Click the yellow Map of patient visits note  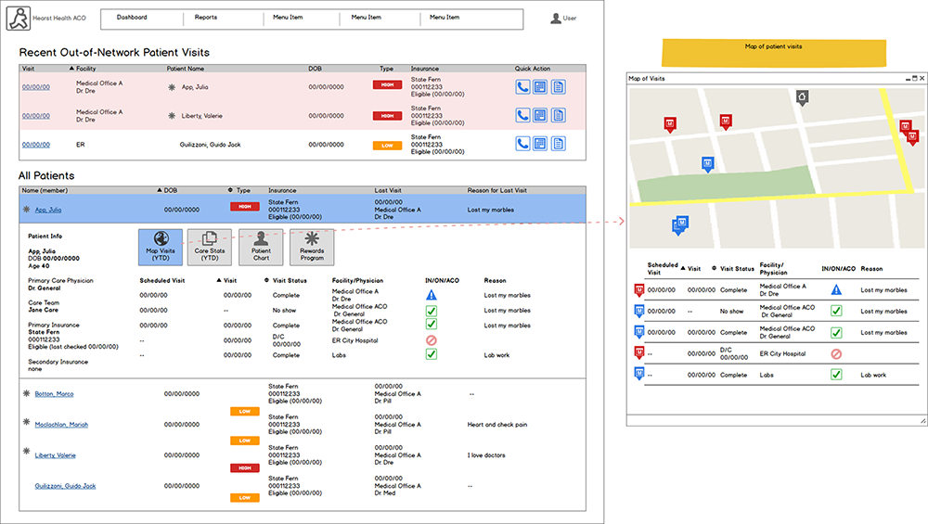point(773,51)
